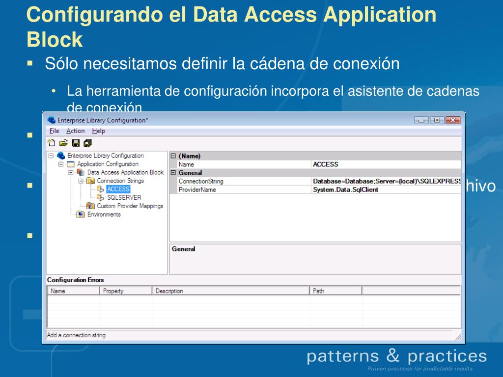Click the window resize grip corner
The width and height of the screenshot is (503, 377).
458,337
